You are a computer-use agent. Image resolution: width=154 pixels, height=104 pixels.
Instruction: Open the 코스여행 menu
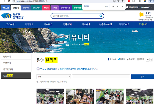pyautogui.click(x=10, y=24)
